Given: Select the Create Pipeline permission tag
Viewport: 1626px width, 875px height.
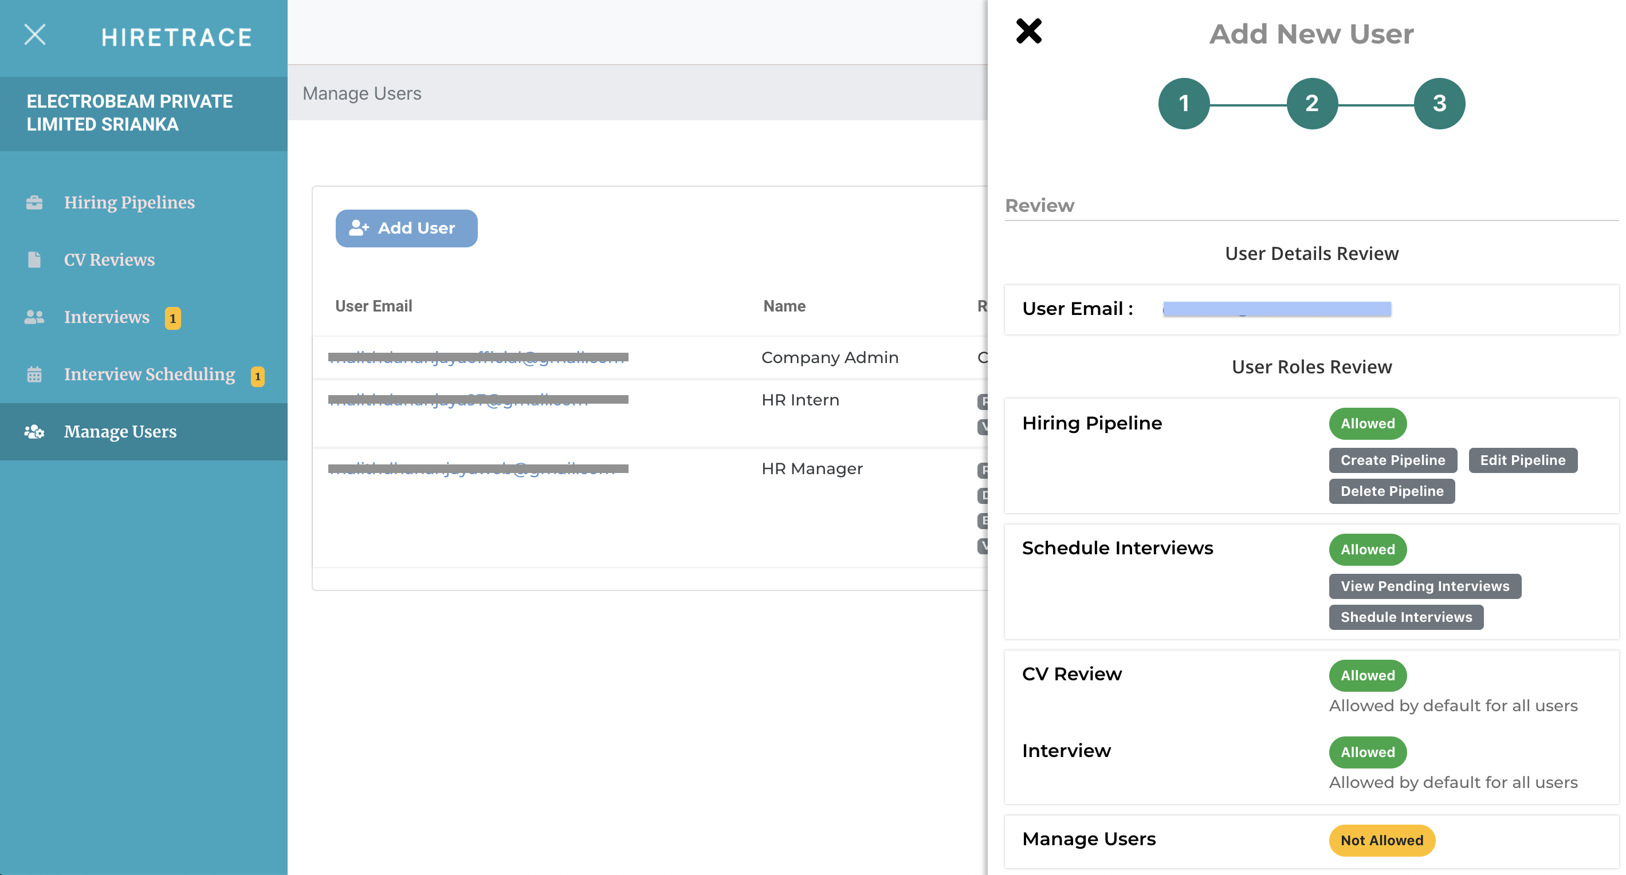Looking at the screenshot, I should [1392, 460].
